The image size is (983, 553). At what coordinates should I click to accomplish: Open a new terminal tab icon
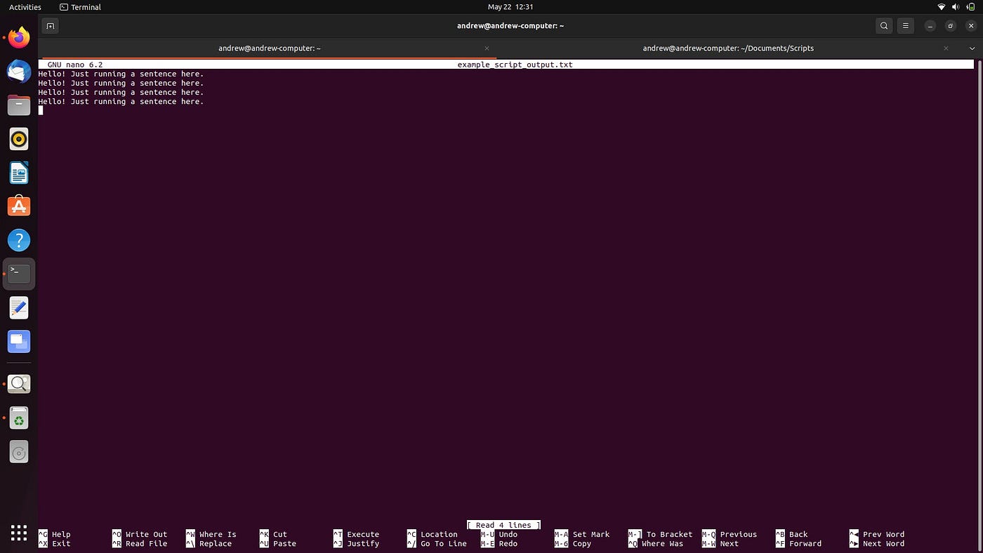(x=50, y=25)
